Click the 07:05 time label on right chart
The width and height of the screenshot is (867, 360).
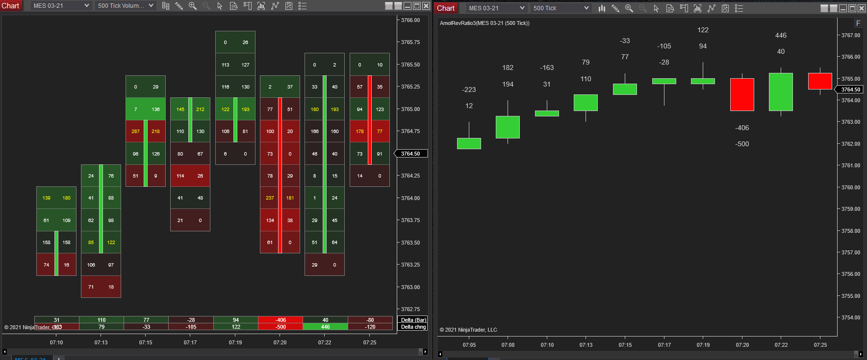(x=469, y=345)
